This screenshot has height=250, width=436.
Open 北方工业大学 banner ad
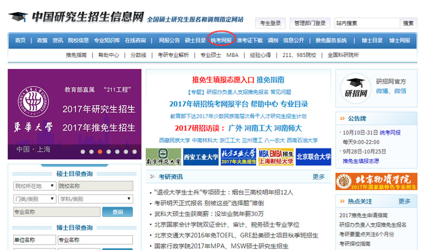(238, 157)
